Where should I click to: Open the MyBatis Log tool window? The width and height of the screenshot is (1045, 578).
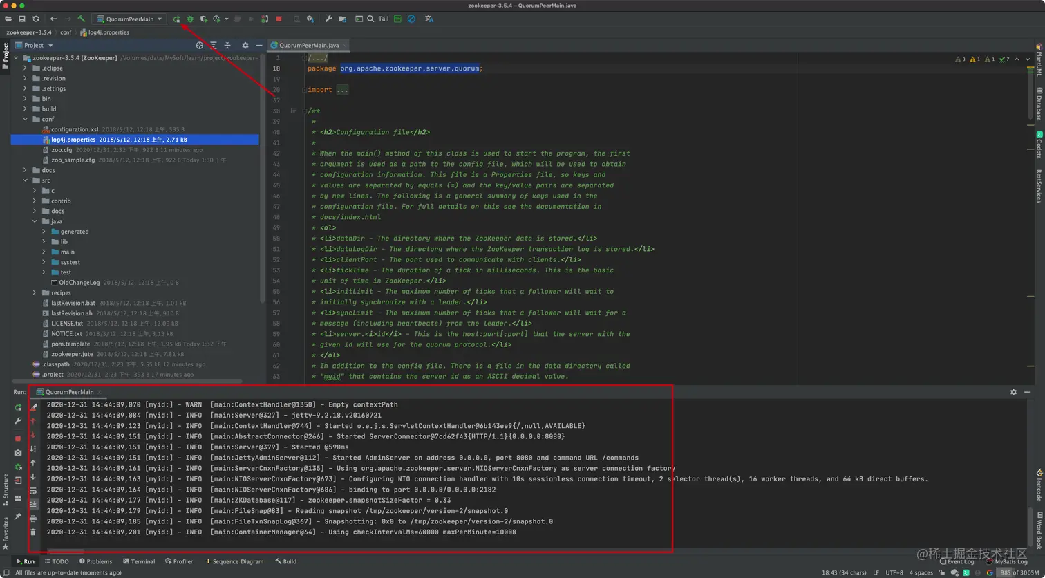point(1006,561)
